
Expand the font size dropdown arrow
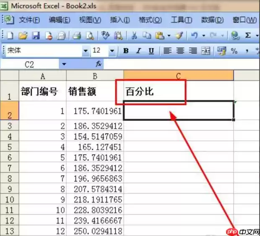click(x=112, y=50)
